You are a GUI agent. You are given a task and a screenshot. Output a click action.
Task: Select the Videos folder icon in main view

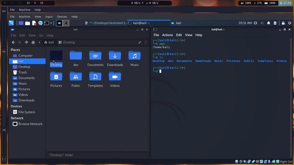[x=115, y=77]
